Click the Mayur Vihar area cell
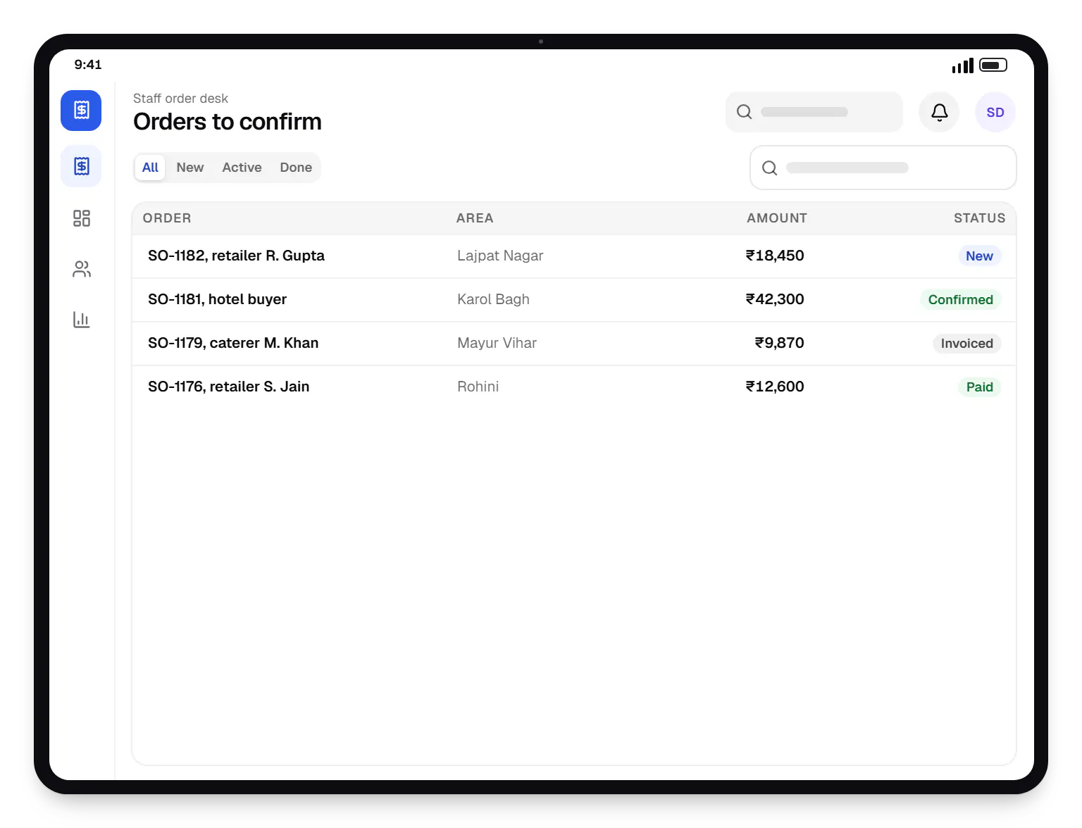 (x=497, y=343)
